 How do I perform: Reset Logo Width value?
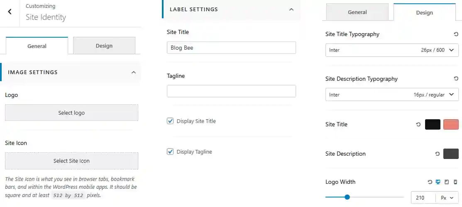[430, 182]
